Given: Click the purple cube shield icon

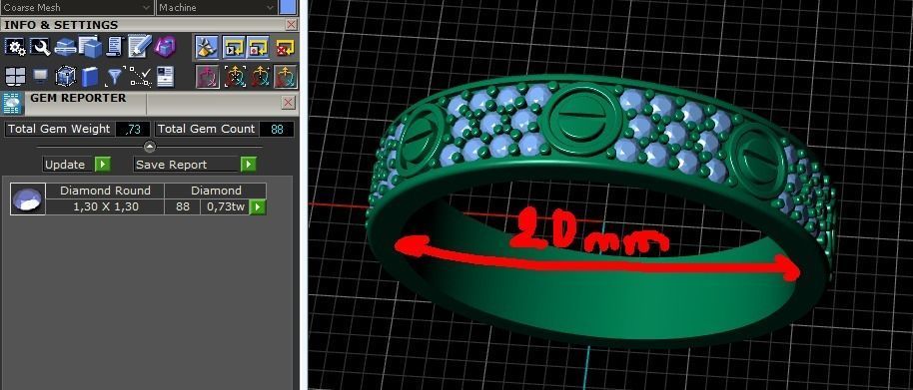Looking at the screenshot, I should click(x=166, y=47).
